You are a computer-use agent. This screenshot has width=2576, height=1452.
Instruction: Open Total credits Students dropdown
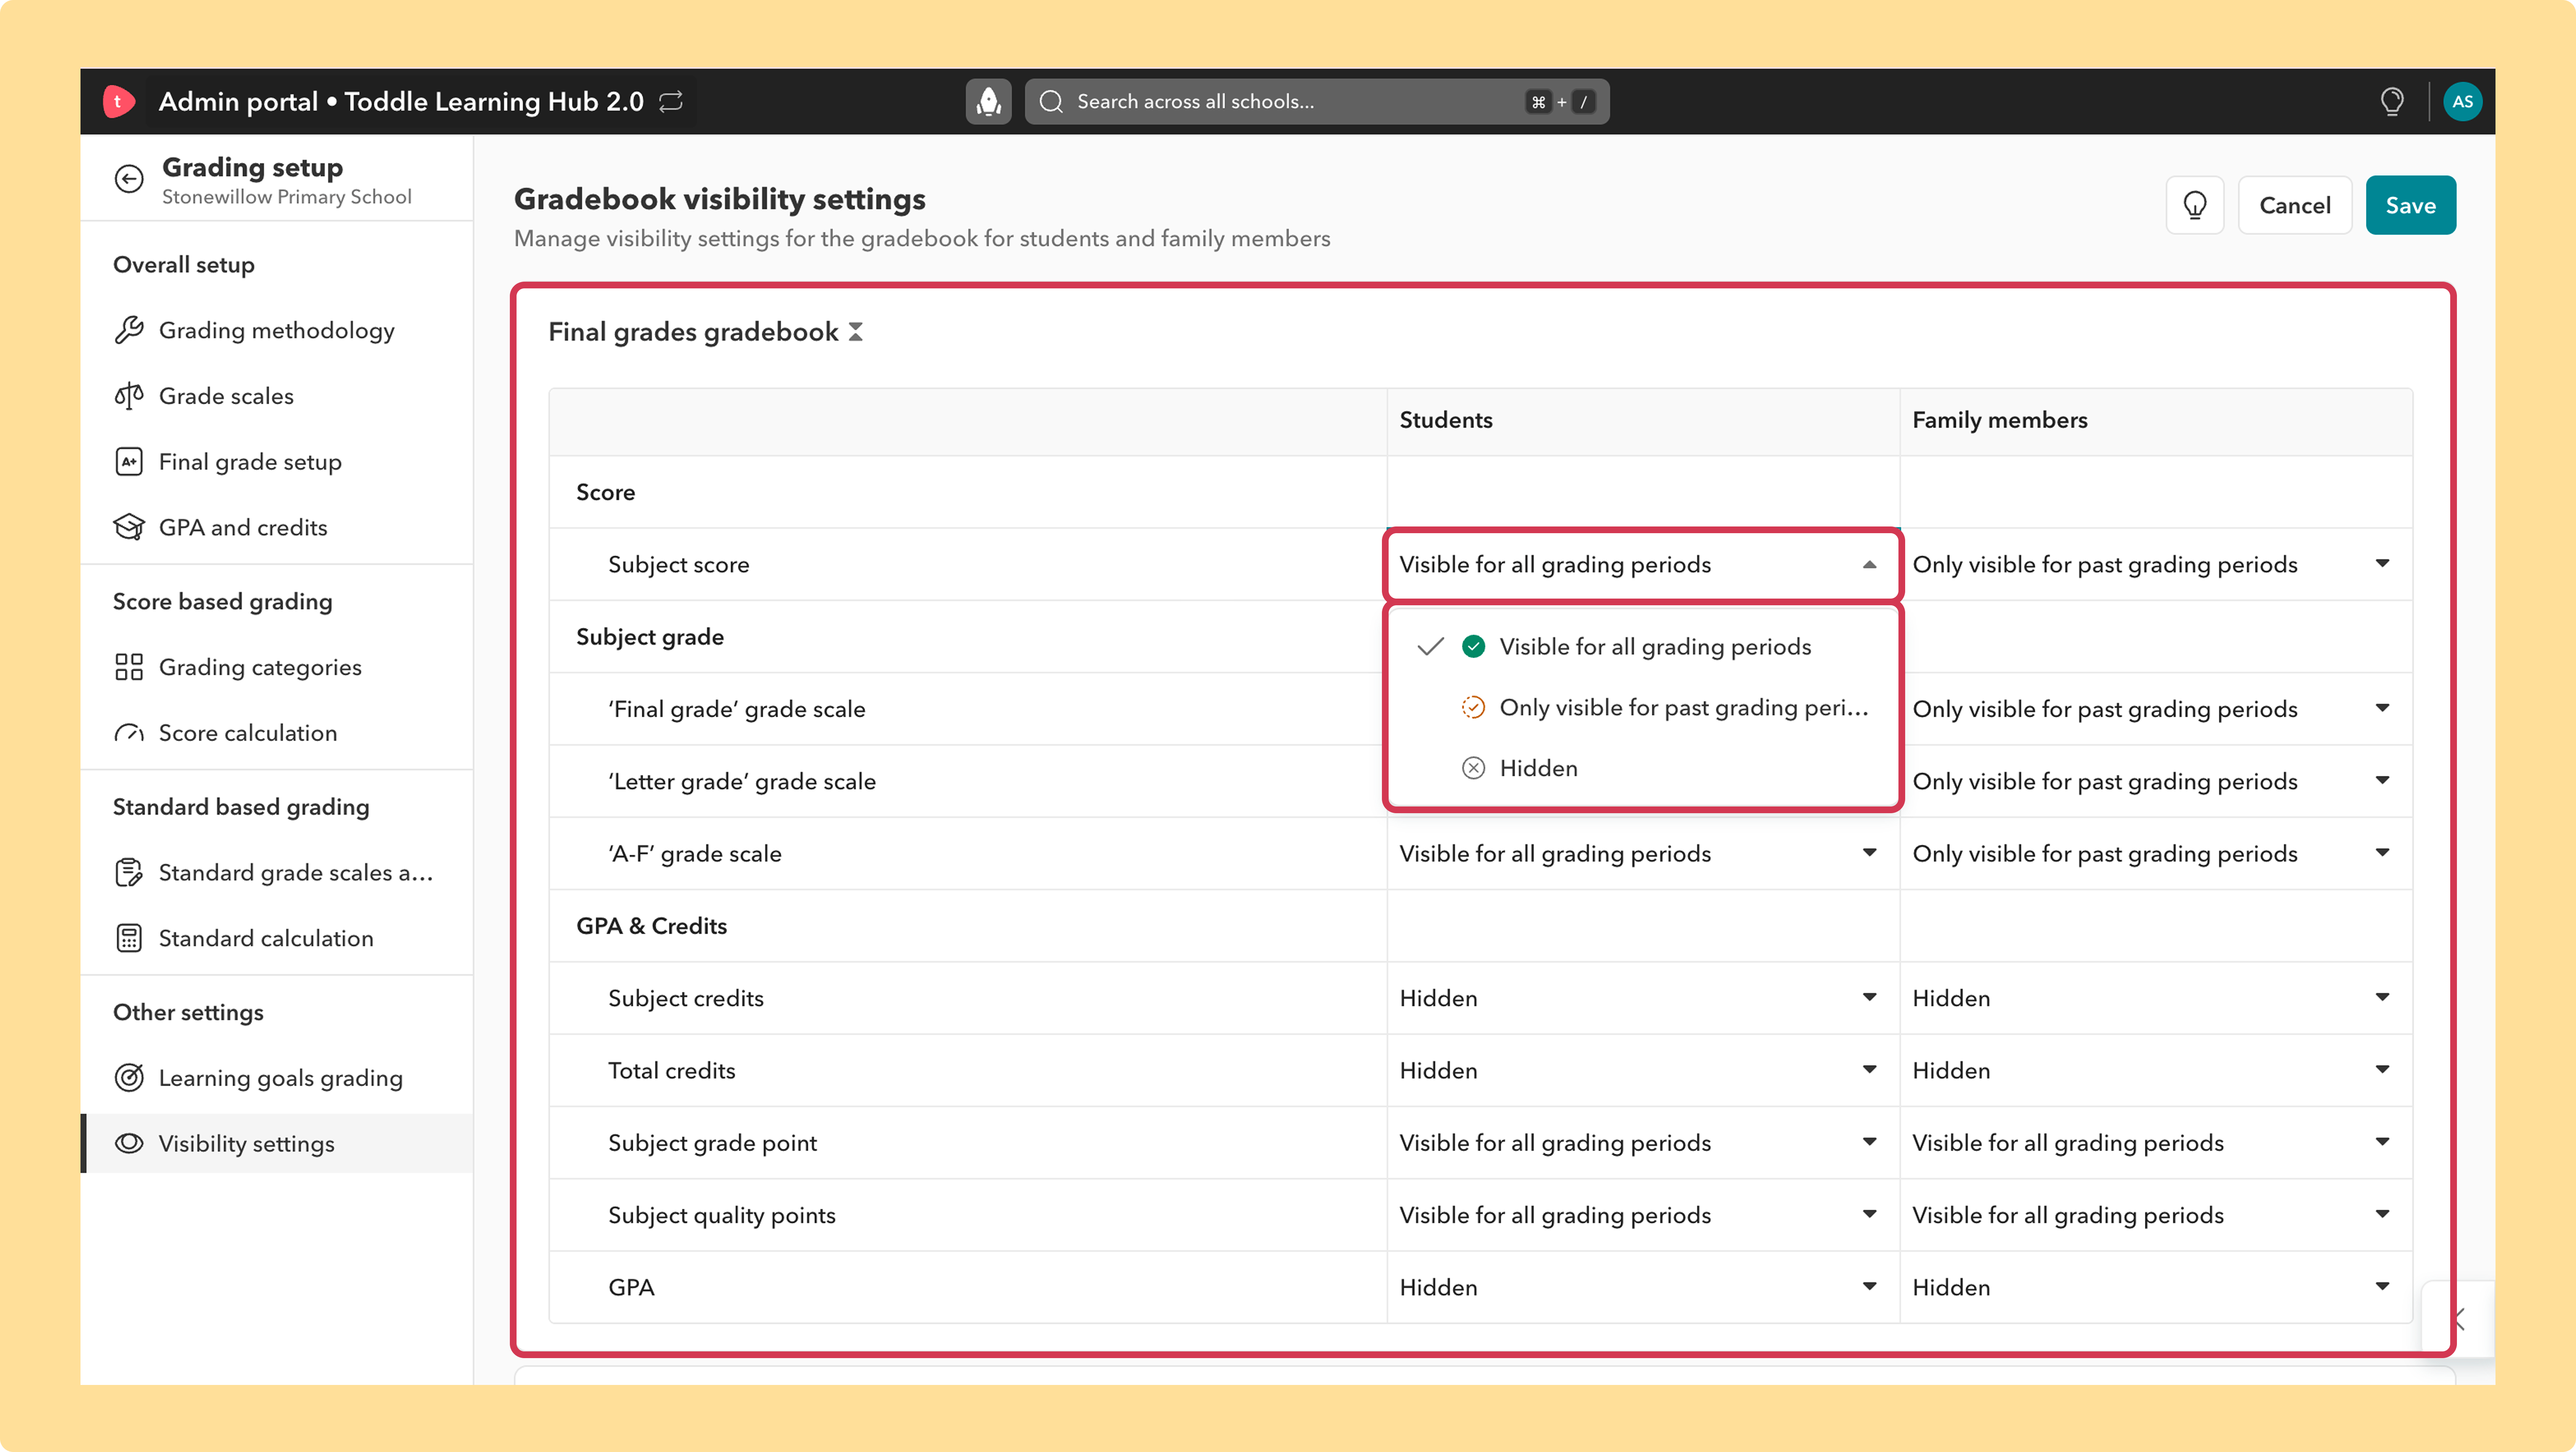tap(1643, 1070)
